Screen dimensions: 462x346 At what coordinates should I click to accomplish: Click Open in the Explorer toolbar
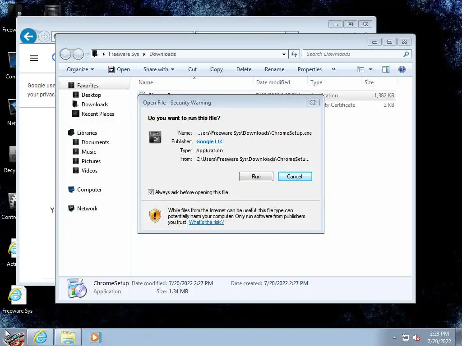[119, 69]
